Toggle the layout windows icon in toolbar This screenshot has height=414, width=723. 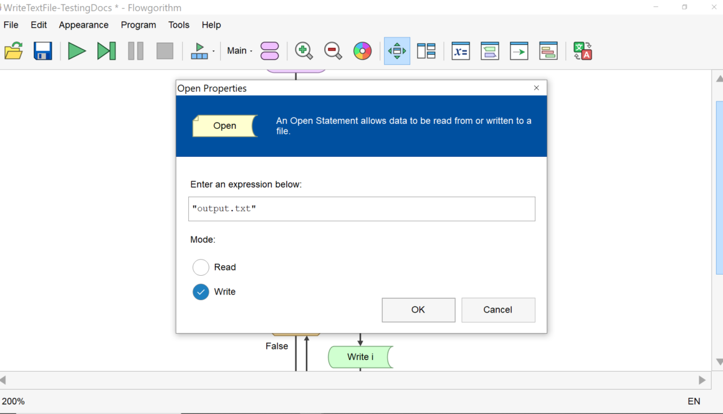click(426, 50)
